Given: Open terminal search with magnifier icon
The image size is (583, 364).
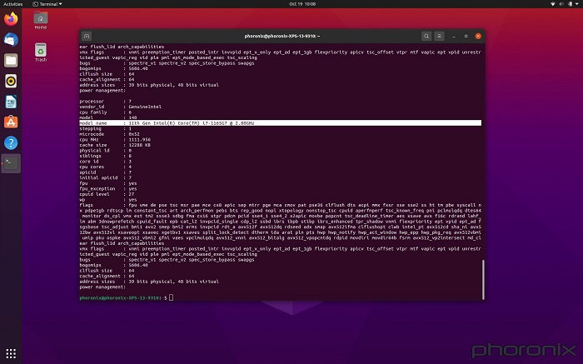Looking at the screenshot, I should 426,36.
